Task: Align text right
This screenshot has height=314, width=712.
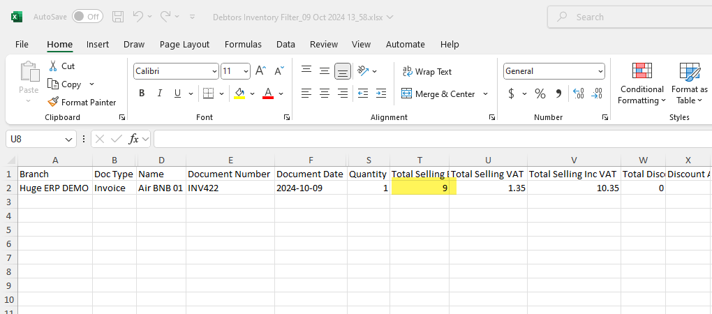Action: (343, 94)
